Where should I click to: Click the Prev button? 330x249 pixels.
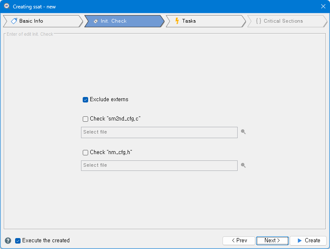click(x=239, y=241)
